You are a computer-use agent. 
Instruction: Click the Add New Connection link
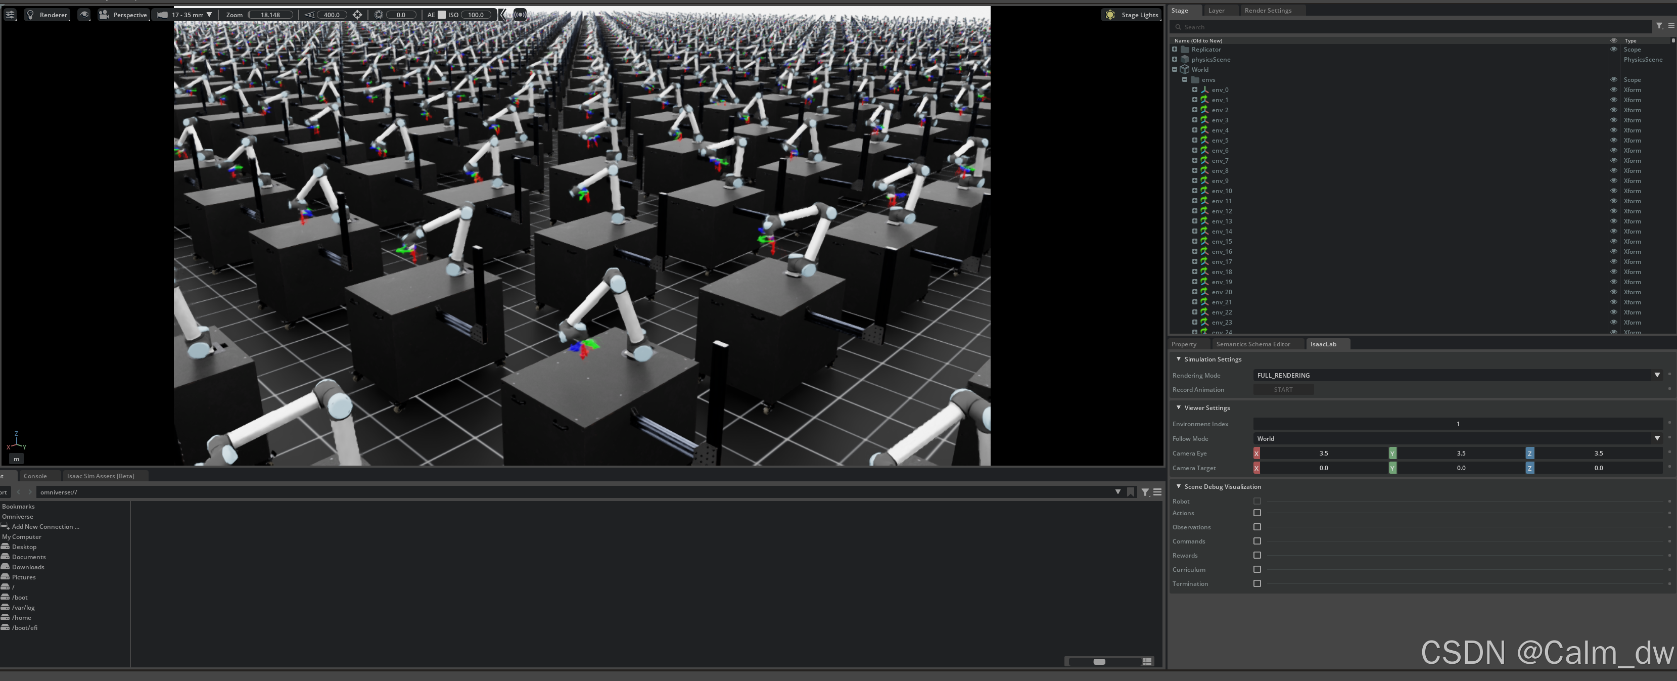(45, 527)
